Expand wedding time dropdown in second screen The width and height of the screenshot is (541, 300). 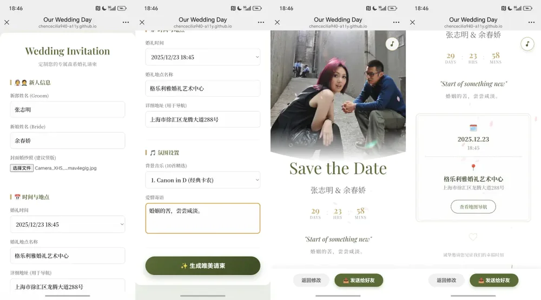(x=203, y=57)
